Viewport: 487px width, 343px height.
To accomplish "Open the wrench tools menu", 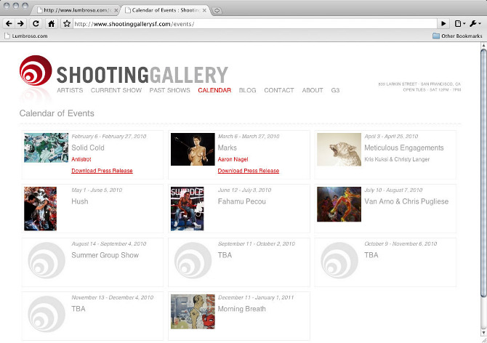I will 475,23.
